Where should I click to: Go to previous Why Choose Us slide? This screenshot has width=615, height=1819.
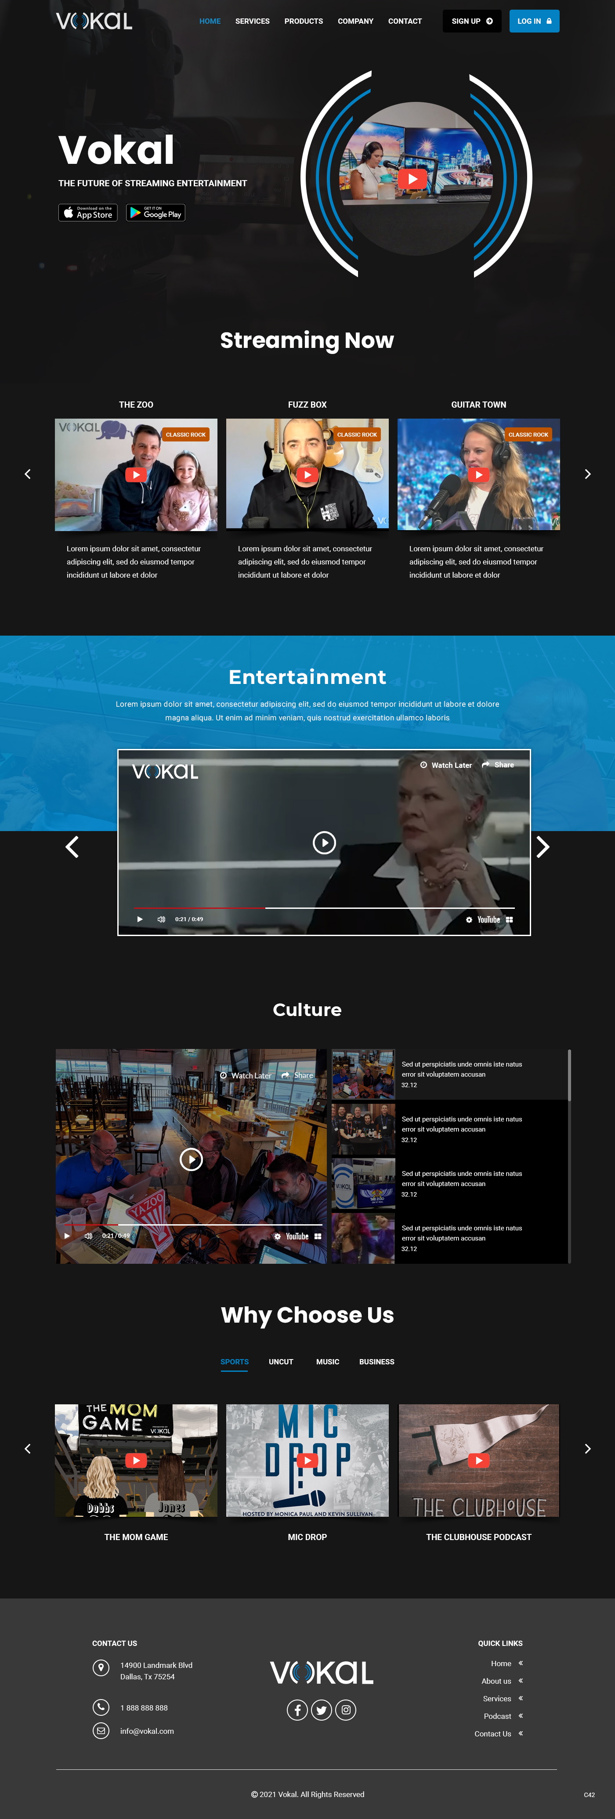click(x=28, y=1448)
